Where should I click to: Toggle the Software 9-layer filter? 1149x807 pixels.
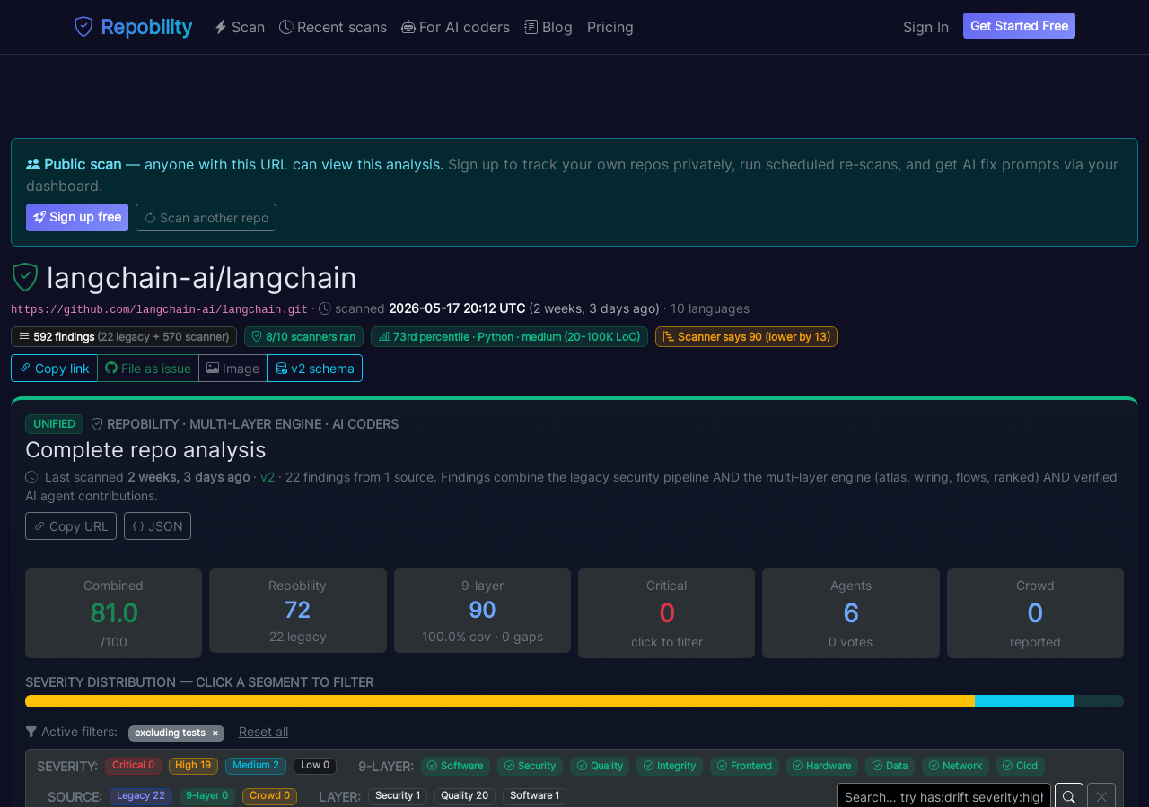tap(455, 766)
